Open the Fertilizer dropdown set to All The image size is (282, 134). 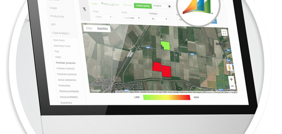tap(159, 19)
